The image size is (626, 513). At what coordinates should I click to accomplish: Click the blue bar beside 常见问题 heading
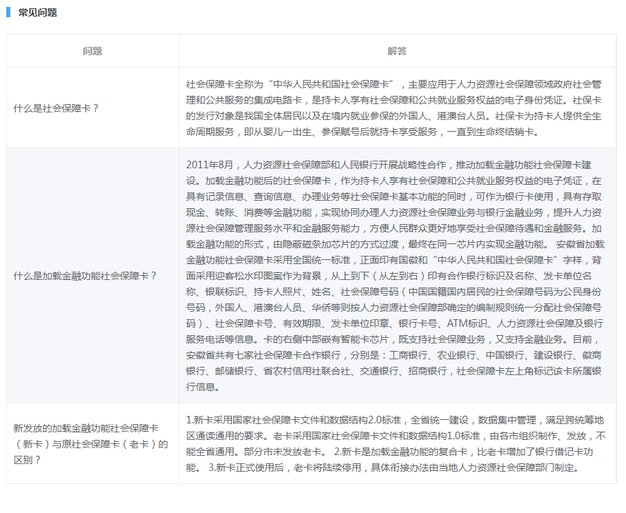pyautogui.click(x=8, y=12)
